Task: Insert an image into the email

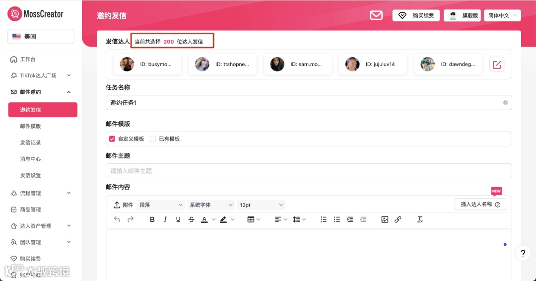Action: pyautogui.click(x=385, y=219)
